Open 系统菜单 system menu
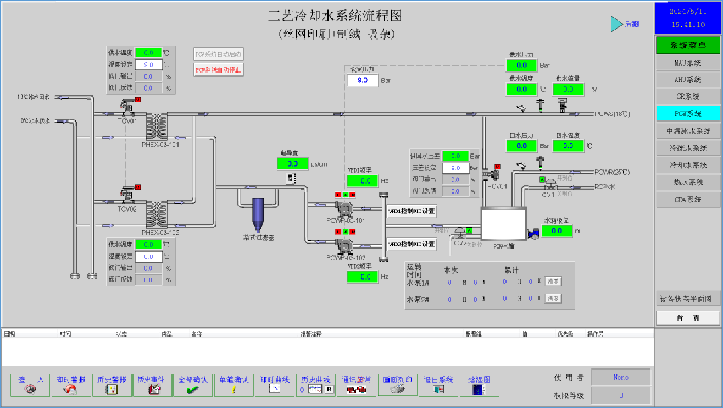Screen dimensions: 723x408 [687, 45]
